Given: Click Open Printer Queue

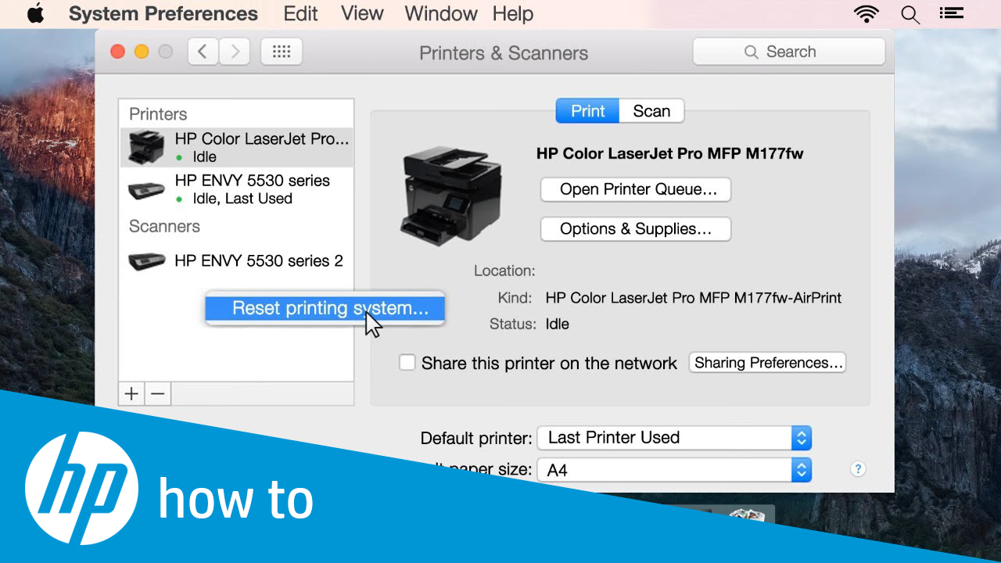Looking at the screenshot, I should click(635, 189).
